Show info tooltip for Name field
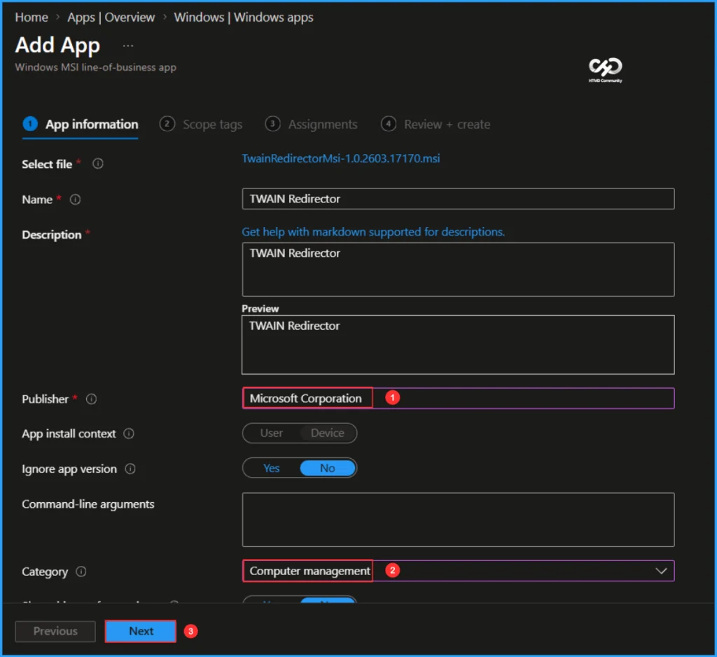Image resolution: width=717 pixels, height=657 pixels. coord(75,200)
